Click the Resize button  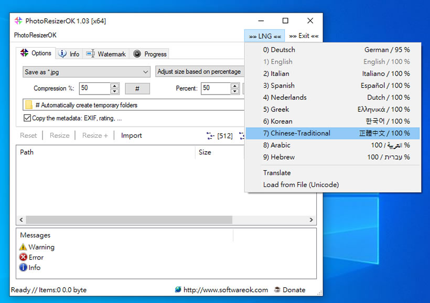59,135
